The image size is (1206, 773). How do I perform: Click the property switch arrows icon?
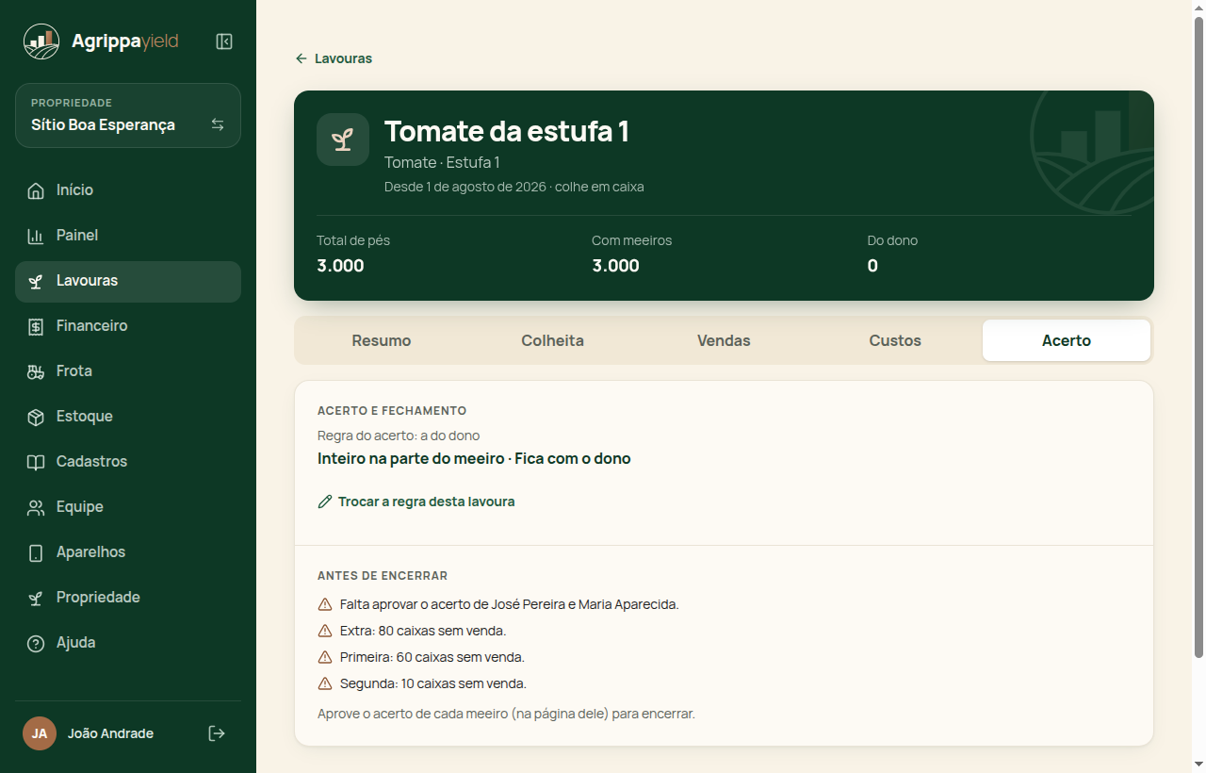218,124
